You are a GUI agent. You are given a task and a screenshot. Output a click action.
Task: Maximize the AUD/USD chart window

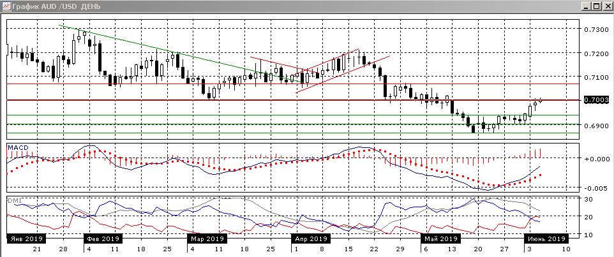[596, 6]
